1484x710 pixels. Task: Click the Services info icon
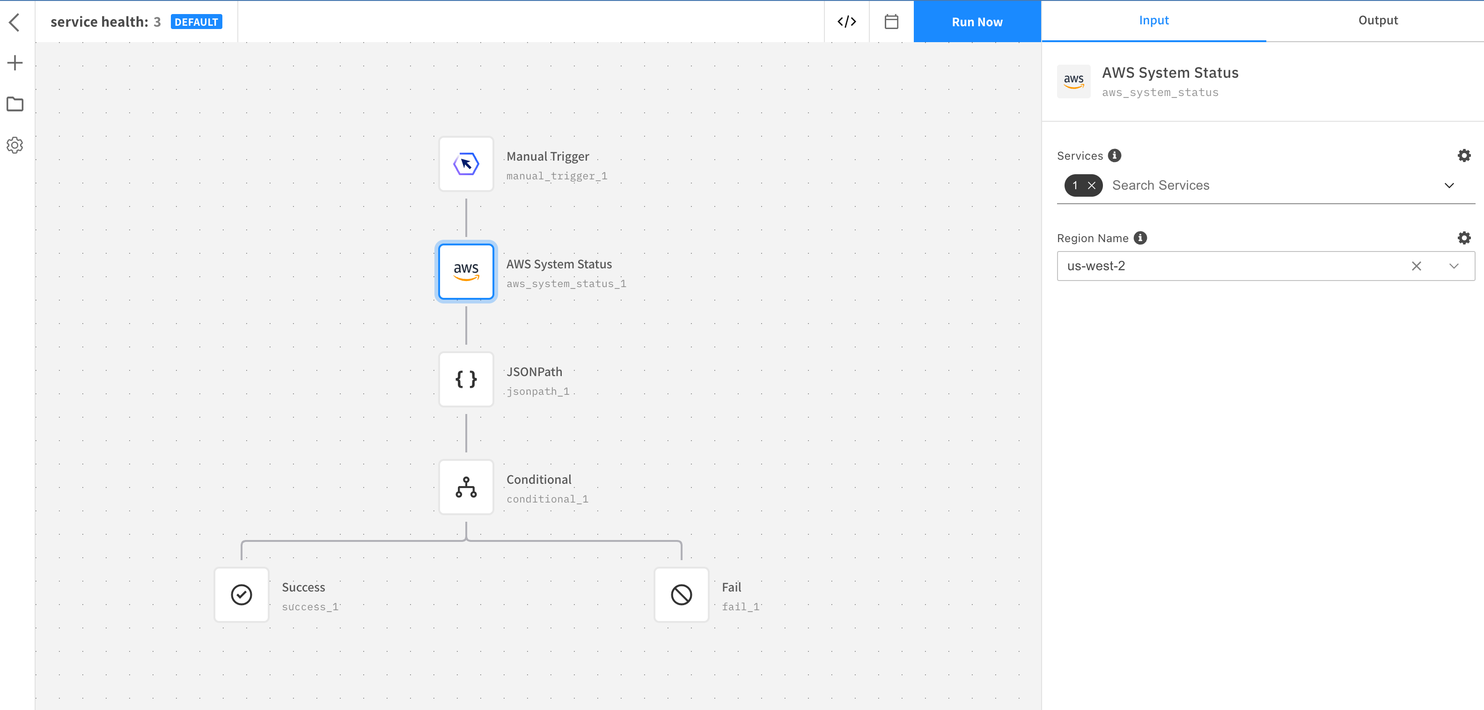(x=1115, y=155)
